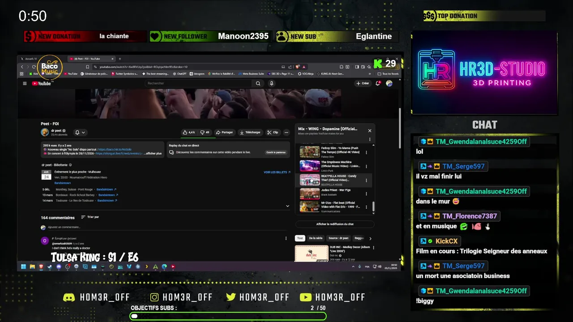The width and height of the screenshot is (573, 322).
Task: Expand description with afficher plus
Action: click(x=153, y=153)
